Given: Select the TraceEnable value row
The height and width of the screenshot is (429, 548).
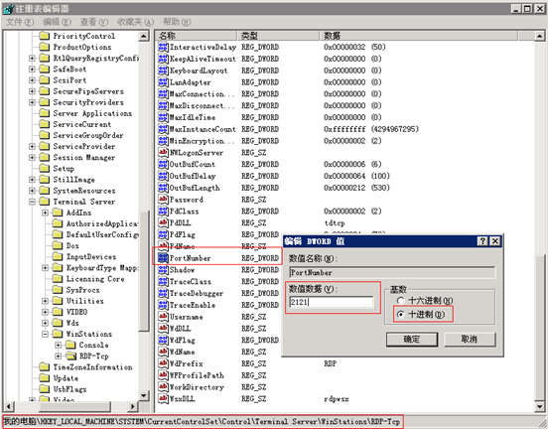Looking at the screenshot, I should coord(193,305).
